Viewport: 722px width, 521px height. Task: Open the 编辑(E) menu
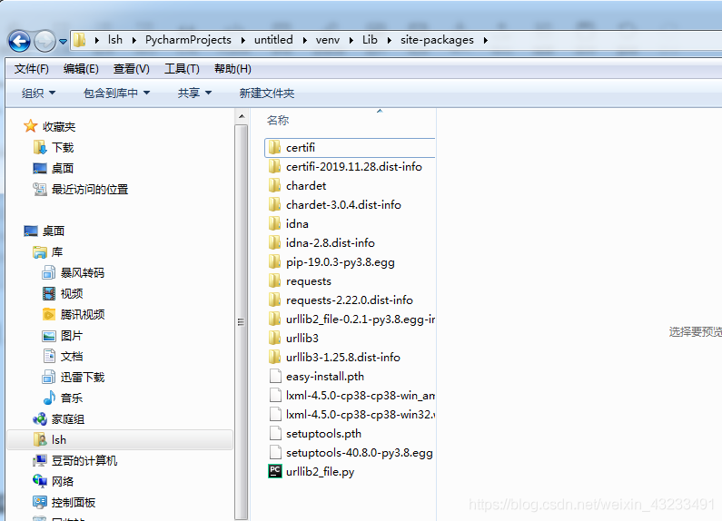pos(81,69)
